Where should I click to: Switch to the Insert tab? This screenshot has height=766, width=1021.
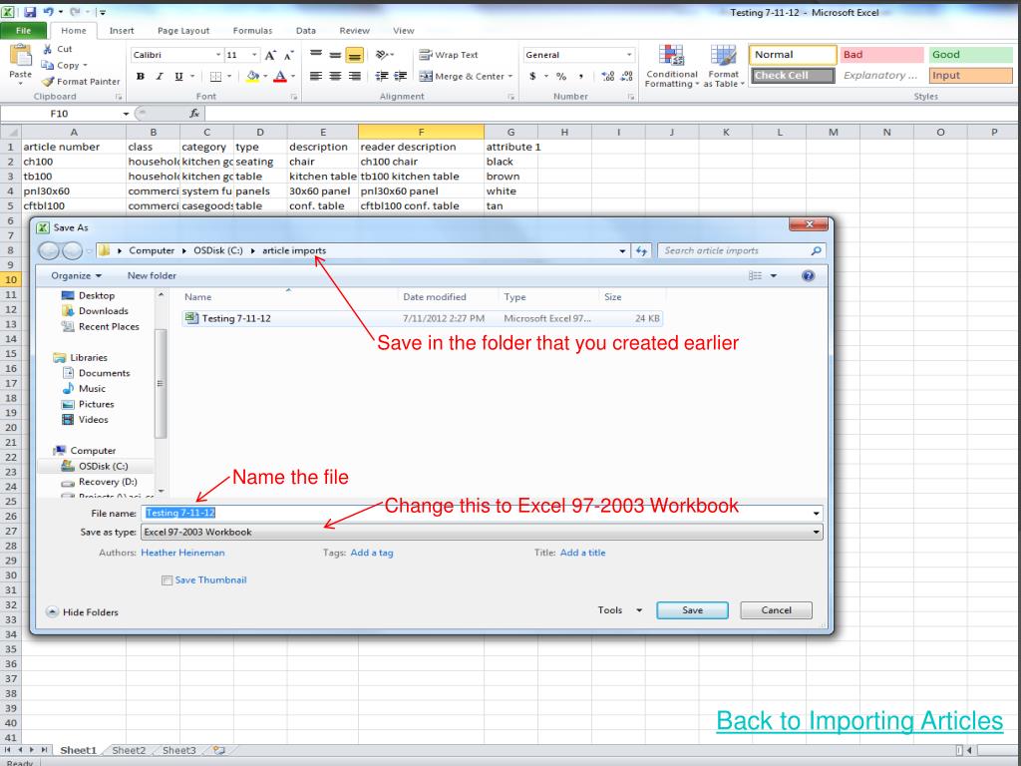point(122,31)
